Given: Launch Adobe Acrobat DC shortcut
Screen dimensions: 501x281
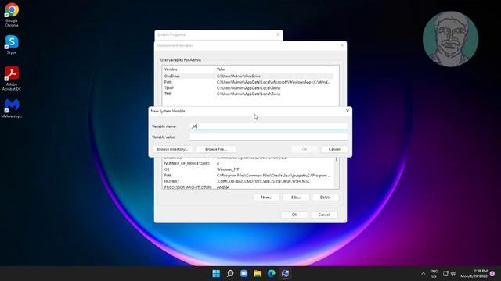Looking at the screenshot, I should 12,78.
